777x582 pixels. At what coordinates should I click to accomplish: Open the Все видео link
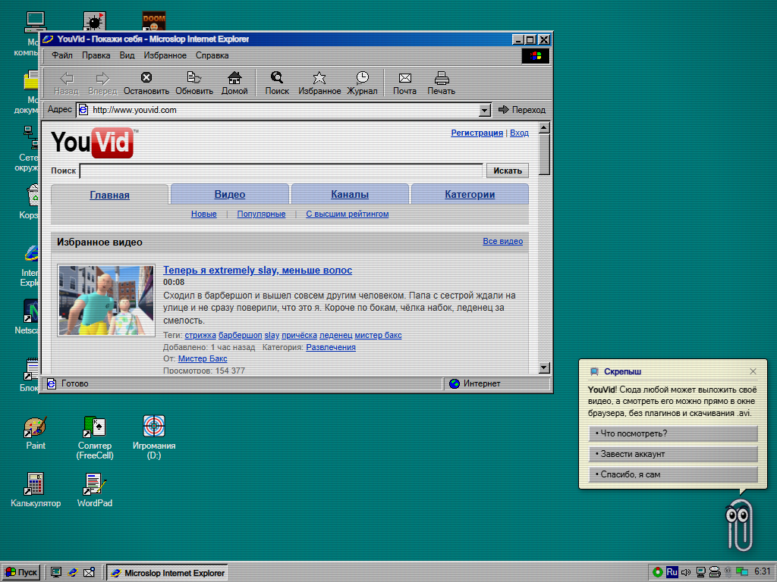[503, 241]
